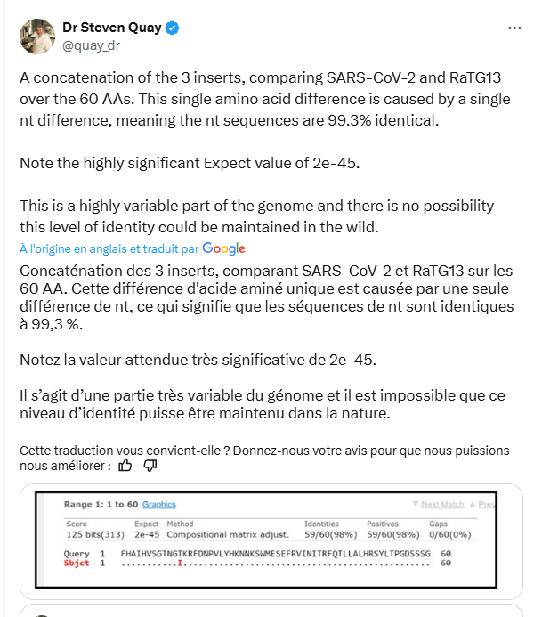Click the Prev arrow in the alignment image

tap(486, 505)
